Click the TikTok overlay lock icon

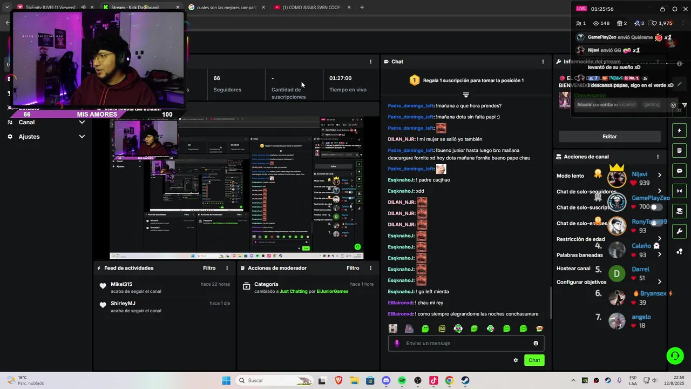pyautogui.click(x=662, y=9)
